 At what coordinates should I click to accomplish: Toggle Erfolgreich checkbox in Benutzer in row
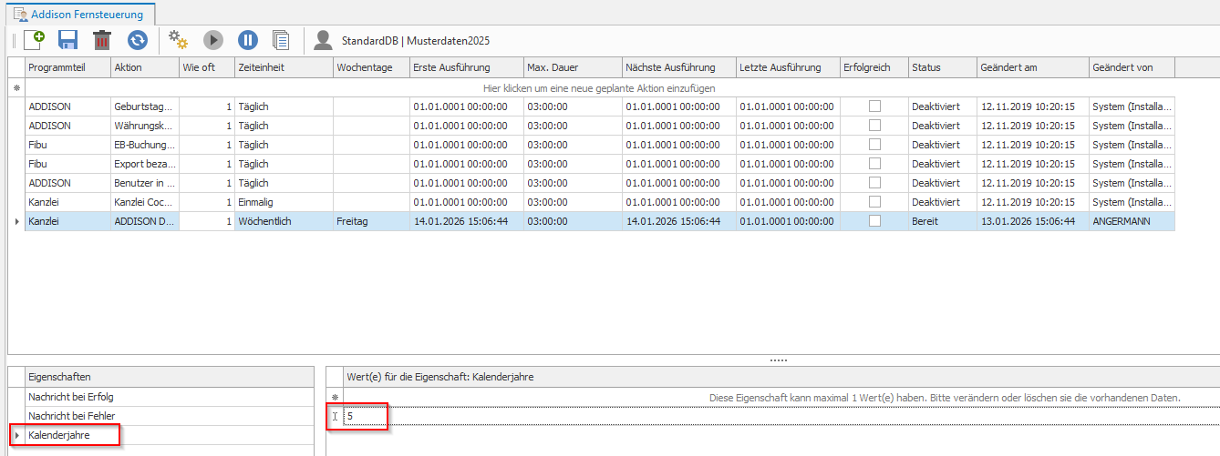874,183
